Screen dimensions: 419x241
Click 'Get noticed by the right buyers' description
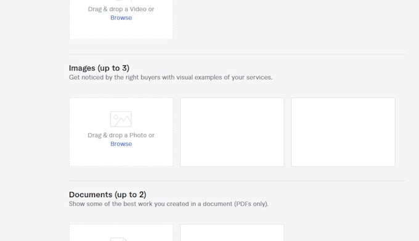[x=171, y=78]
